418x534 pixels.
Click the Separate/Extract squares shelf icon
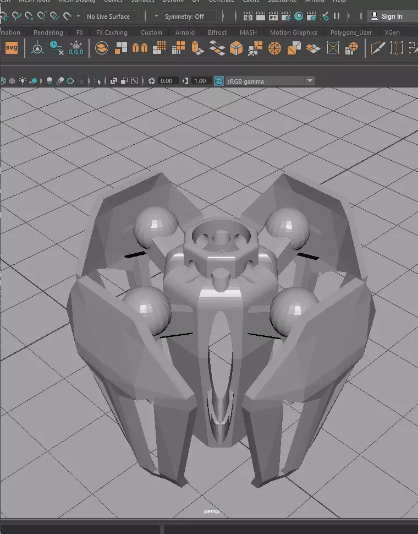(x=121, y=48)
